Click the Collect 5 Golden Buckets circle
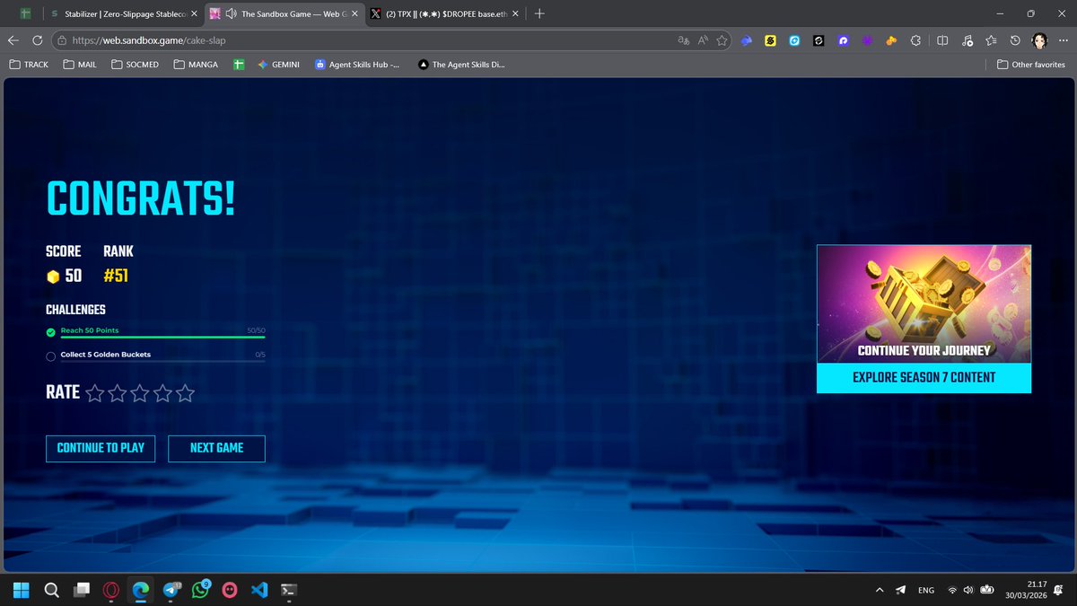The width and height of the screenshot is (1077, 606). pos(51,356)
